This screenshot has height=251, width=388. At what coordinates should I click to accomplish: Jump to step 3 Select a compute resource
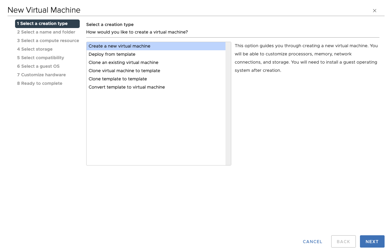(x=48, y=41)
